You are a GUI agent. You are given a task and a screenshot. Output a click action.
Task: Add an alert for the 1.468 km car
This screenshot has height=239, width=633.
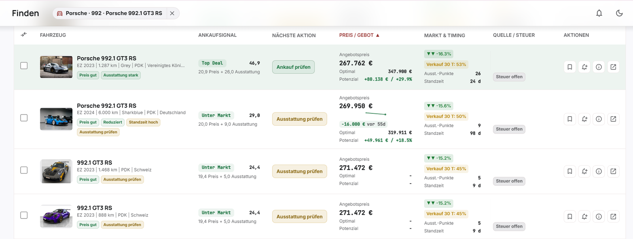click(584, 171)
